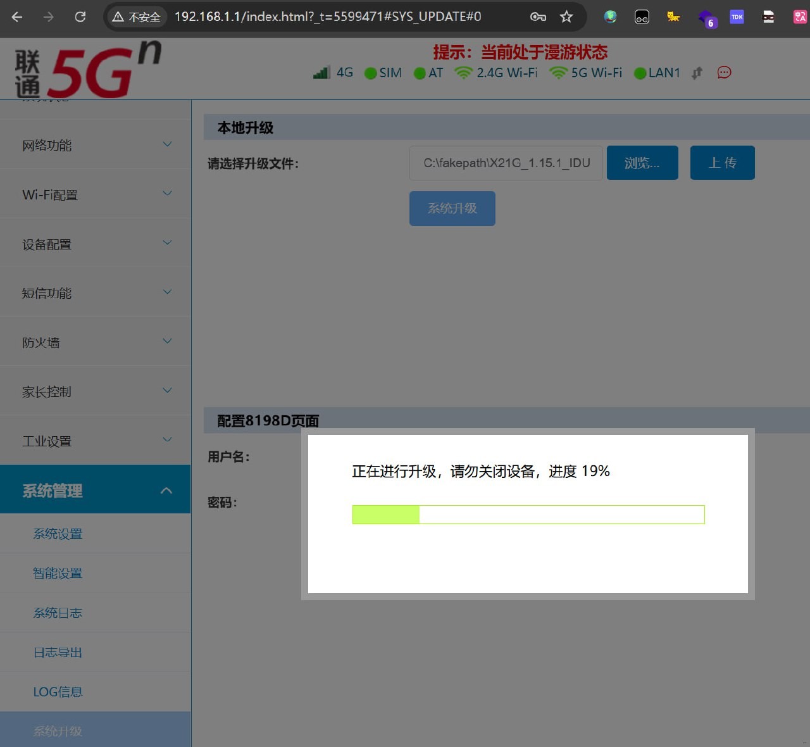810x747 pixels.
Task: Reload the router admin page
Action: click(80, 17)
